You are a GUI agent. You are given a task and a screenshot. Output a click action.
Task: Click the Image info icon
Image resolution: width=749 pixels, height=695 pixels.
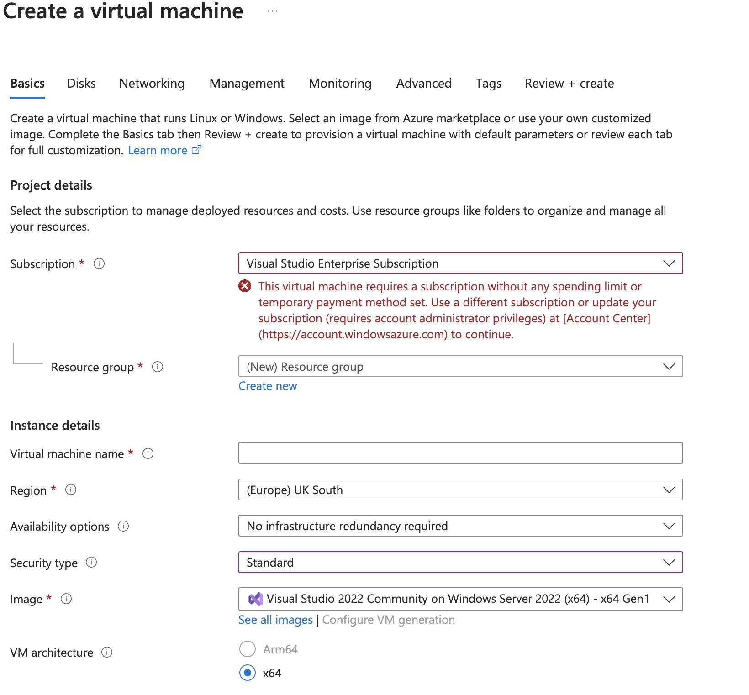click(66, 599)
